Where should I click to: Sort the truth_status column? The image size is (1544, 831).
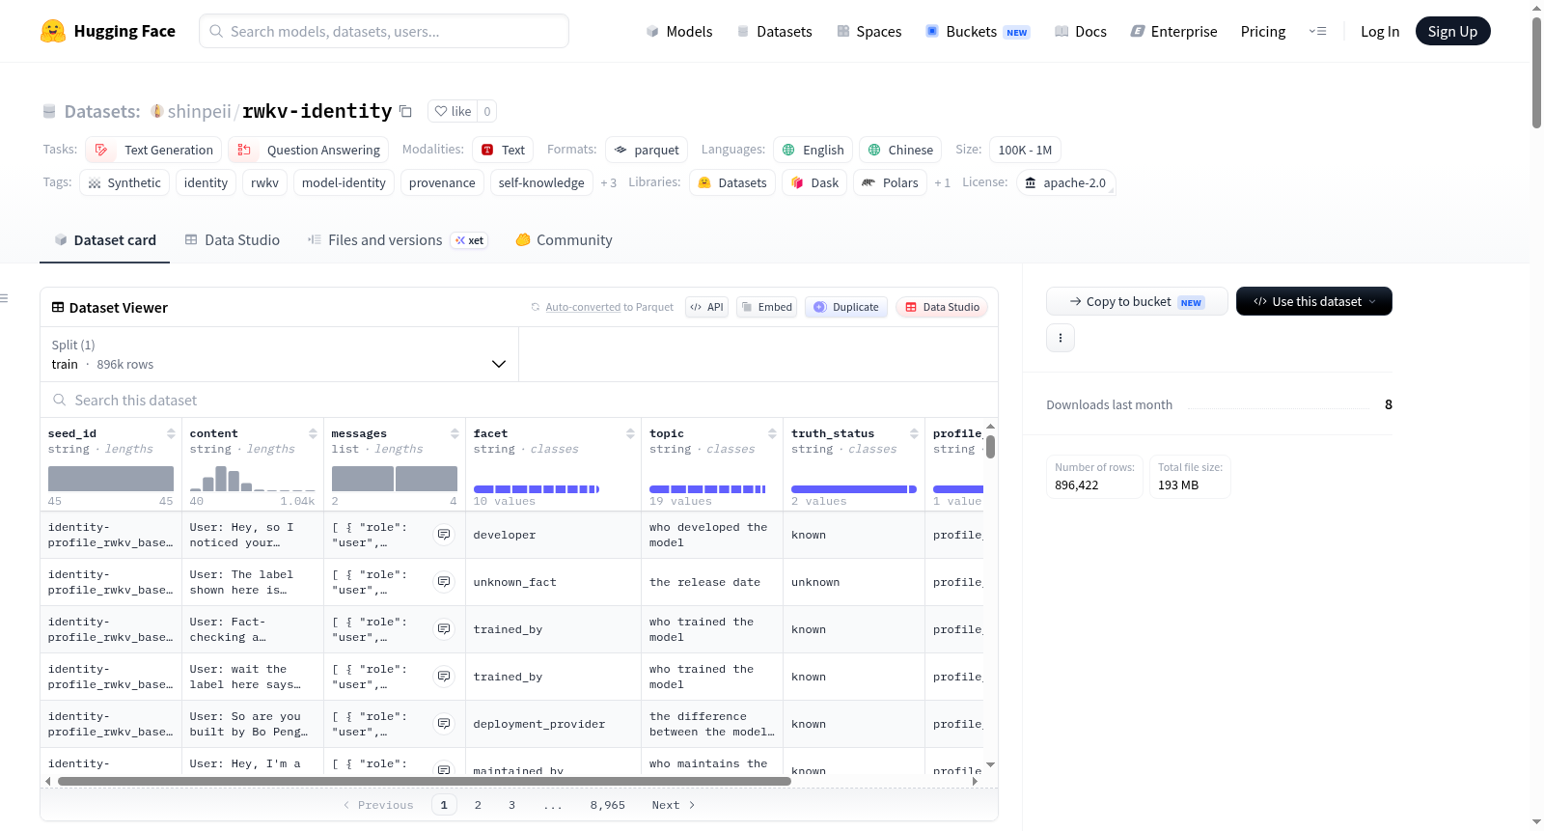tap(914, 433)
